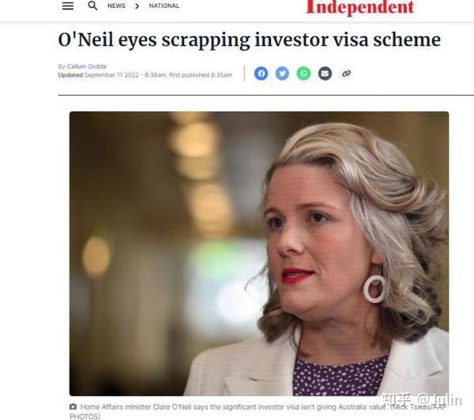Click the Clare O'Neil article photo
Screen dimensions: 474x420
coord(259,253)
